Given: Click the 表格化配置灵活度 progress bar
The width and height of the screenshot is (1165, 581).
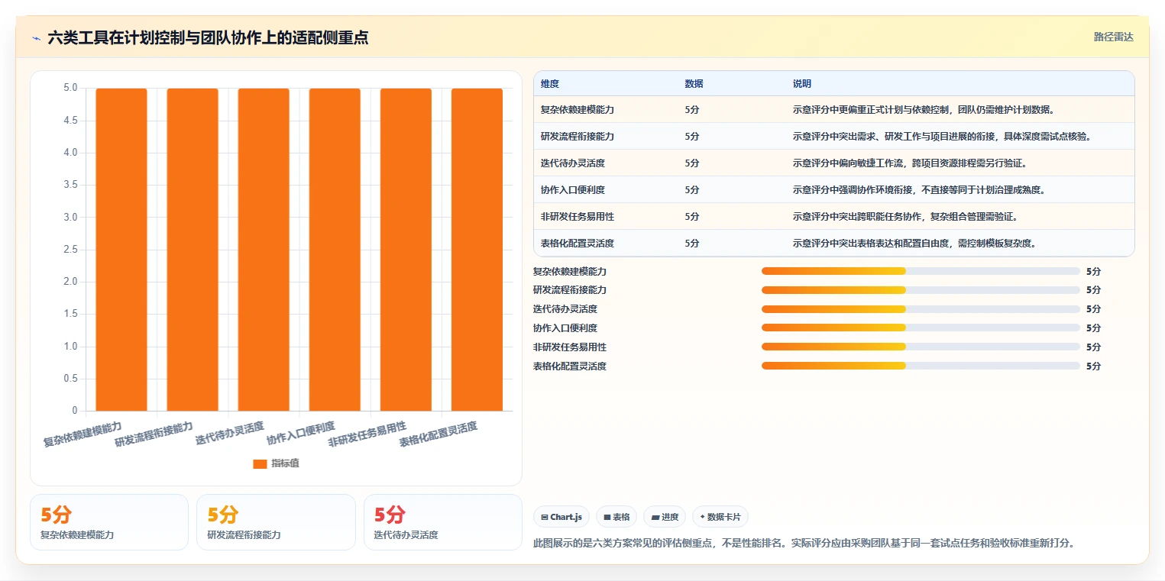Looking at the screenshot, I should 921,366.
